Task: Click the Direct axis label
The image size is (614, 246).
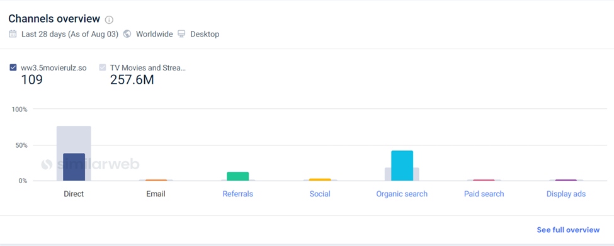Action: coord(74,194)
